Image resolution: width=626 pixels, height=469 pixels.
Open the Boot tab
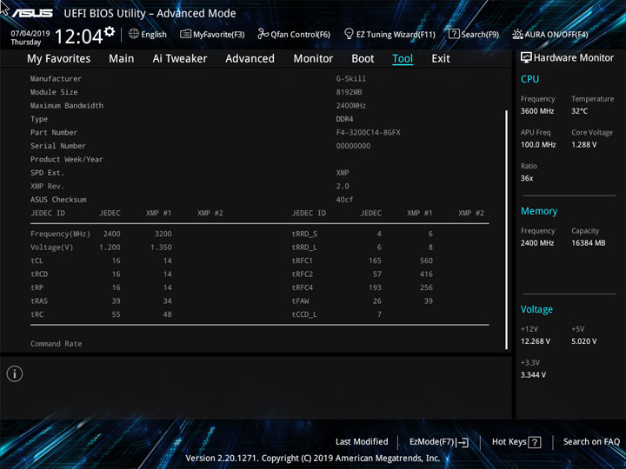click(363, 59)
